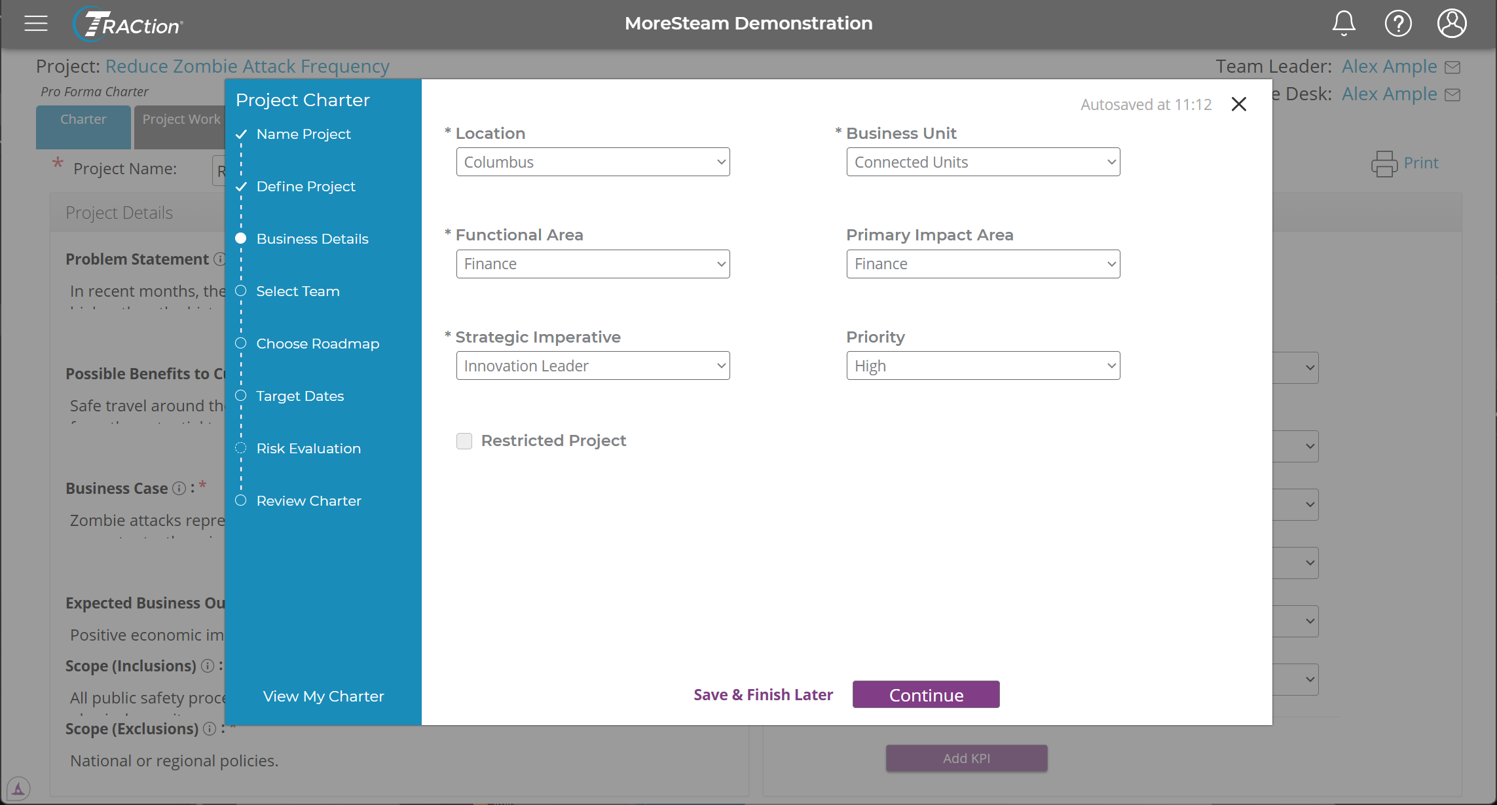Click the Print link
Screen dimensions: 1497x805
(1421, 163)
